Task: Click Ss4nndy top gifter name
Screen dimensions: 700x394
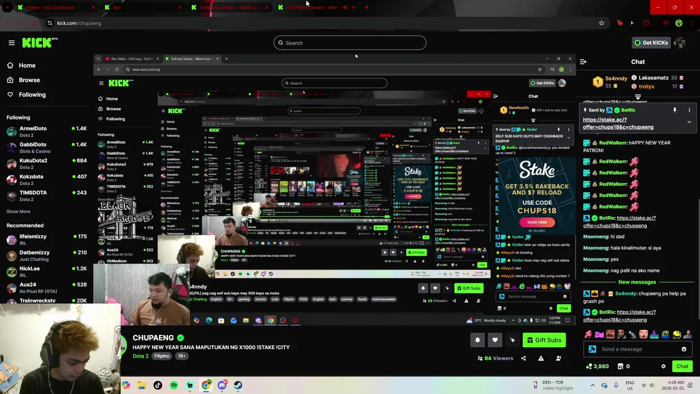Action: [617, 78]
